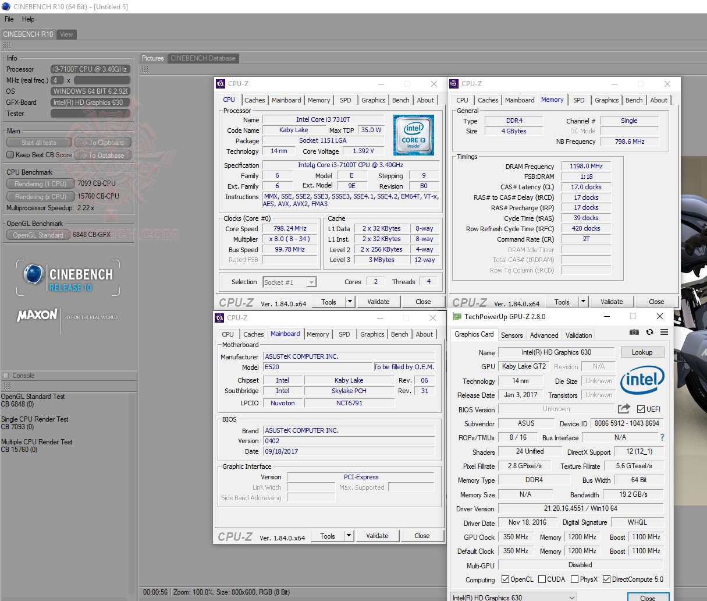Viewport: 707px width, 601px height.
Task: Click the Tester input field
Action: point(90,114)
